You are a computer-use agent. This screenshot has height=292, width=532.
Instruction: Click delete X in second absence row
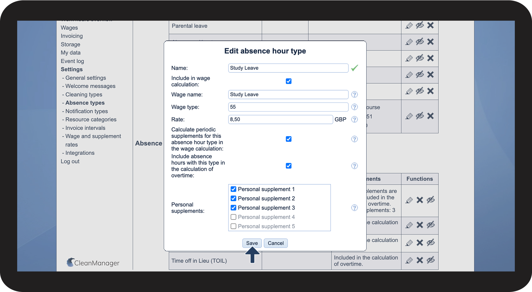point(431,41)
